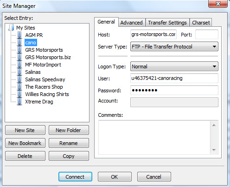Click the Connect button

(x=75, y=177)
